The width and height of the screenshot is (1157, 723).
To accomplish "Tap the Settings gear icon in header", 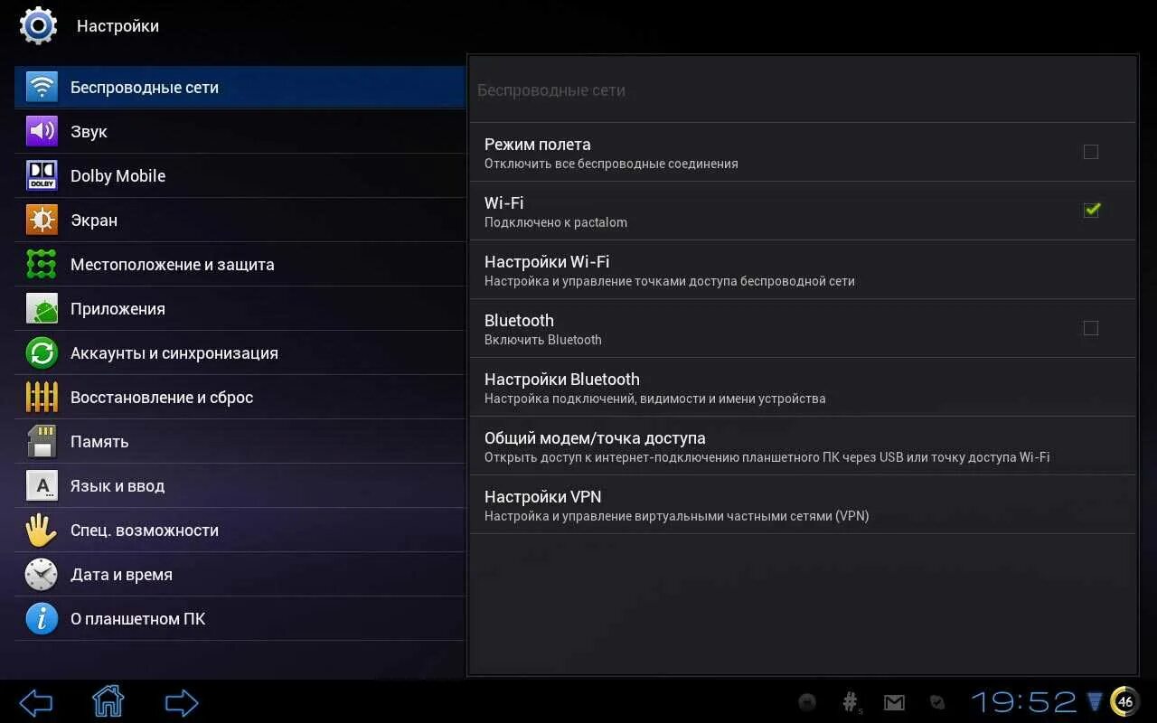I will [38, 25].
